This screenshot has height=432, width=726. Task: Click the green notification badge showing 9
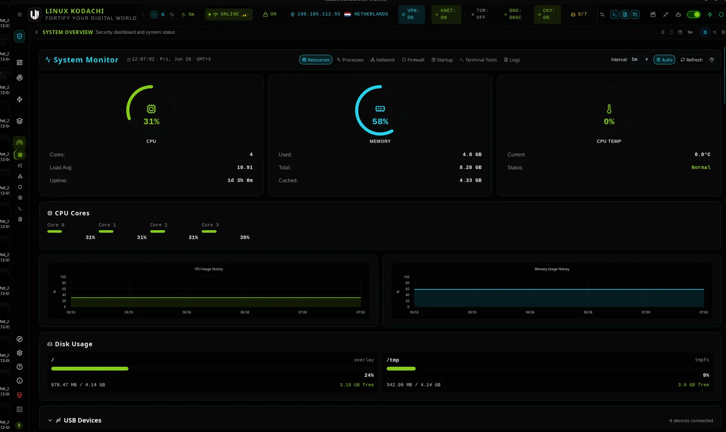(x=19, y=425)
